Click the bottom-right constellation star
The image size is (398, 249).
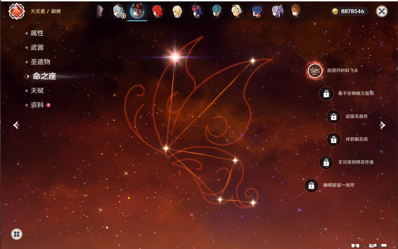(253, 203)
